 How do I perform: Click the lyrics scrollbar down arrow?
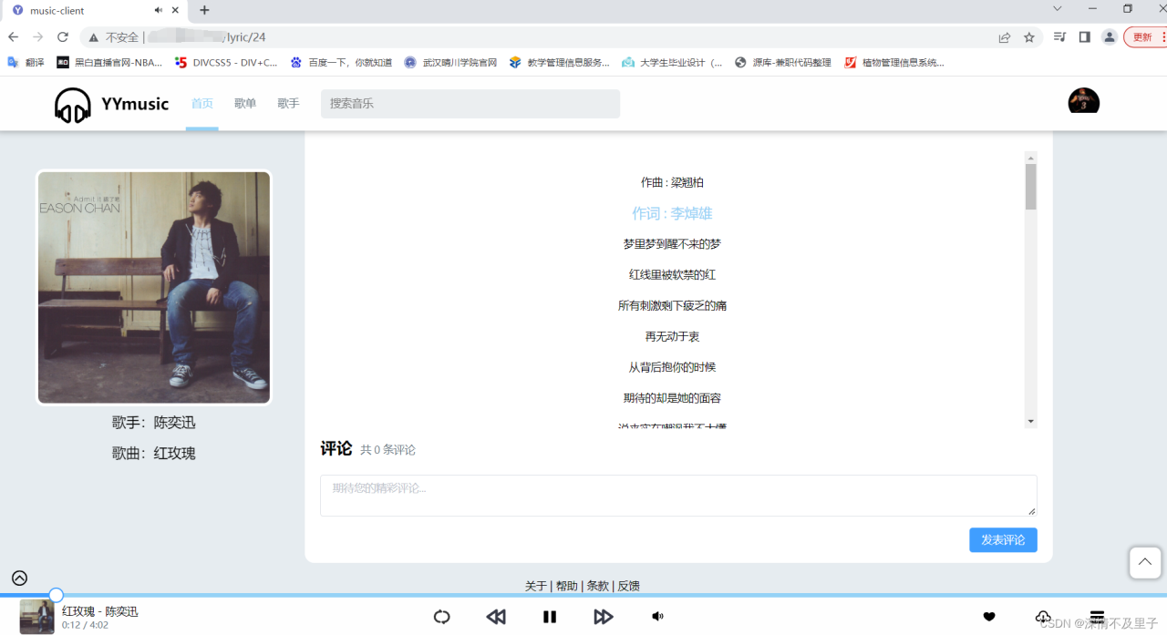pos(1031,422)
